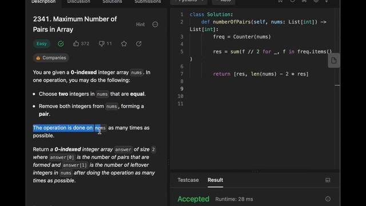Image resolution: width=366 pixels, height=206 pixels.
Task: Click the inline code '2' after 'of size'
Action: 153,149
